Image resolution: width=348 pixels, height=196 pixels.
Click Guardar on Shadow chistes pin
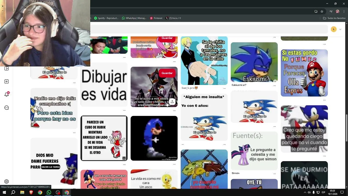click(x=167, y=73)
